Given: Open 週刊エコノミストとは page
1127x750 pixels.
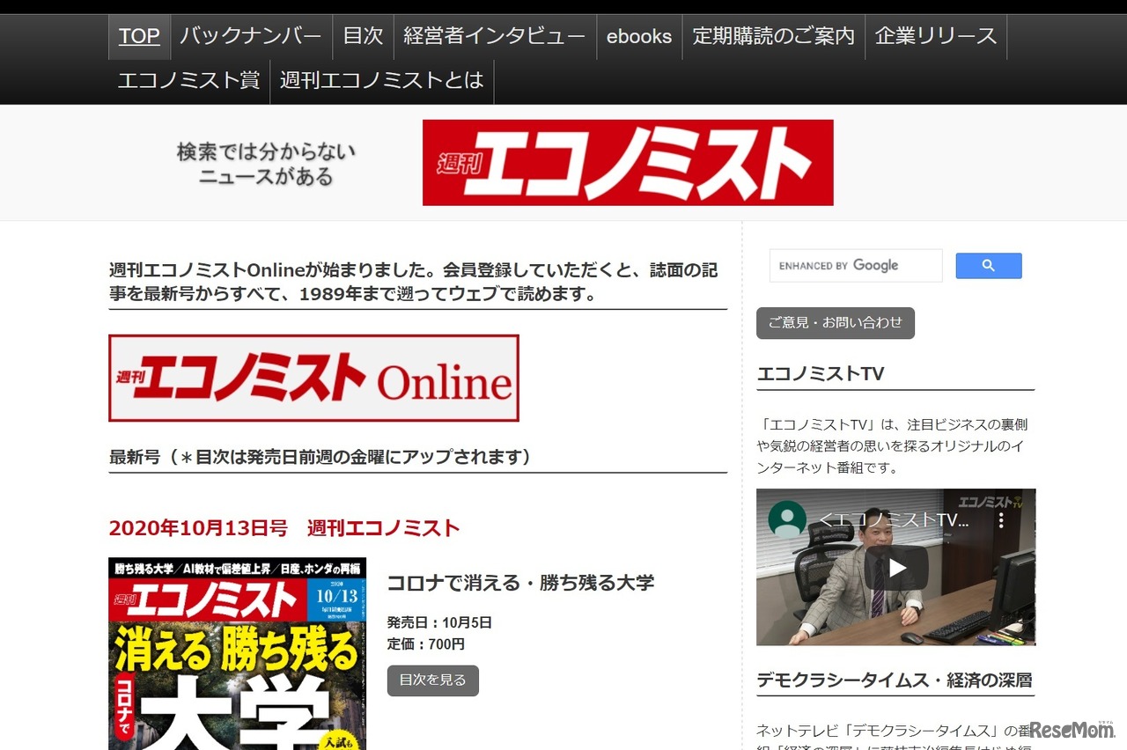Looking at the screenshot, I should tap(382, 81).
